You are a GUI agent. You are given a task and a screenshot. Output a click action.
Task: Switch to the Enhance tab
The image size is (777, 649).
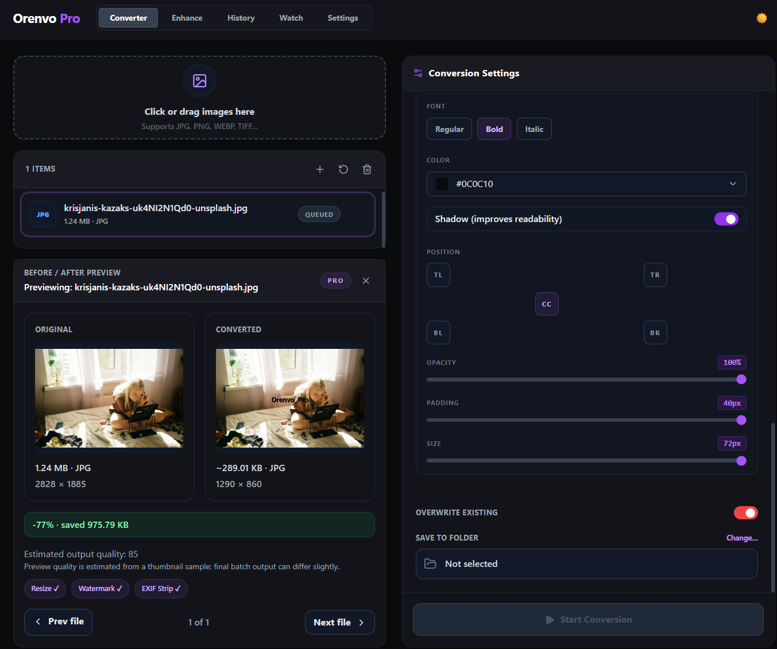tap(187, 18)
